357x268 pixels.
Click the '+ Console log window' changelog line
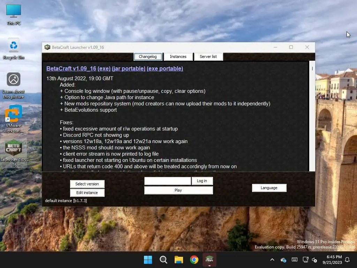(x=132, y=91)
